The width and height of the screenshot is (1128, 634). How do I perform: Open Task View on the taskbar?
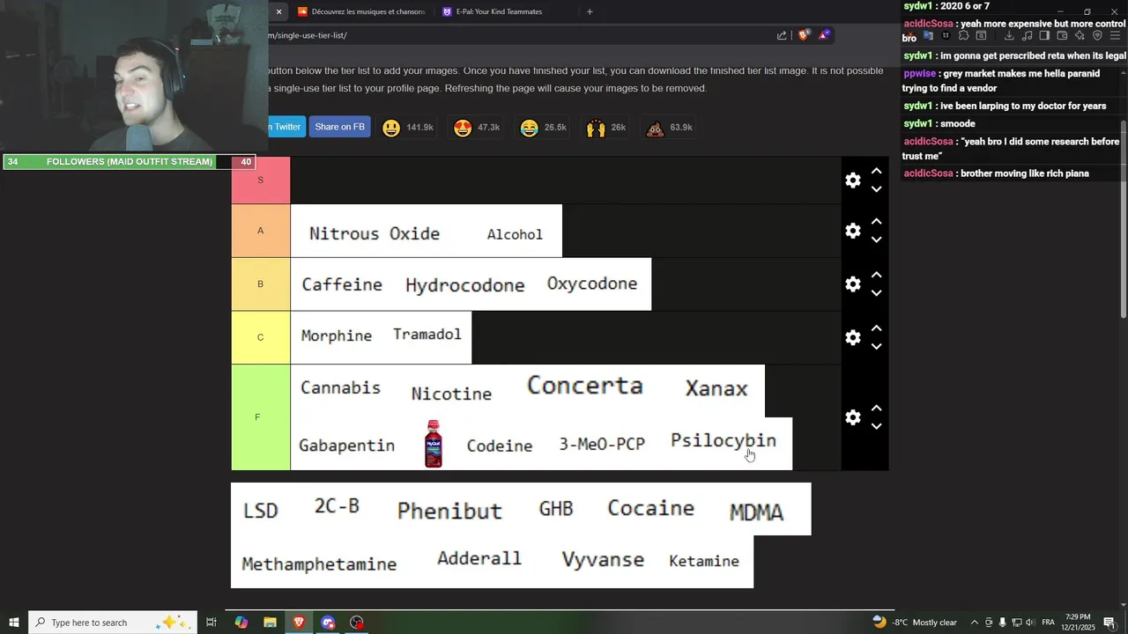(x=211, y=623)
